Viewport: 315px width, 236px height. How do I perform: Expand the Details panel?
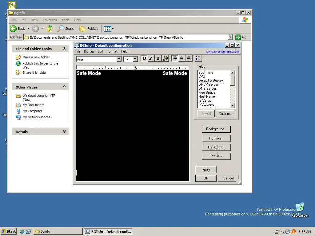65,131
